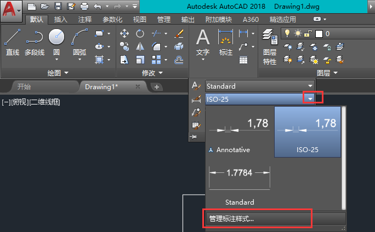Select the Copy tool icon
The height and width of the screenshot is (232, 375).
pos(124,47)
